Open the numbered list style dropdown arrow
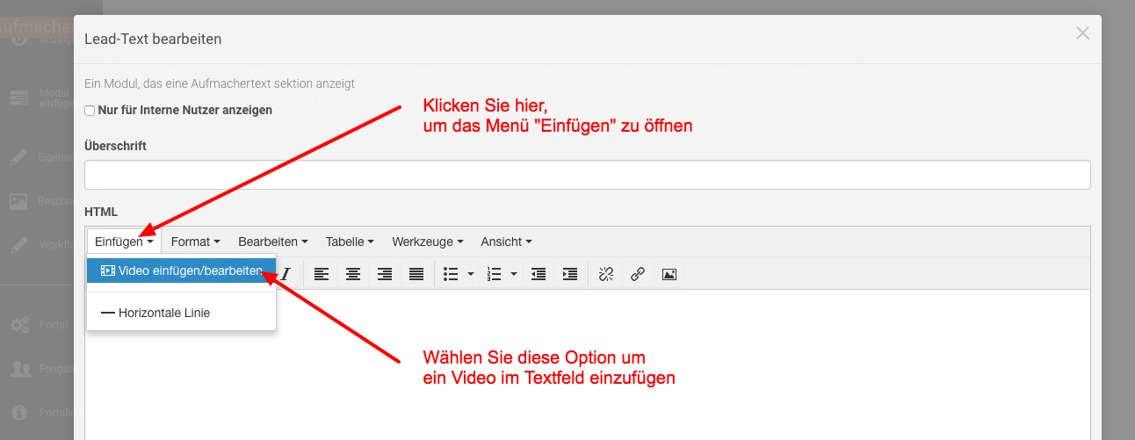The image size is (1135, 440). 513,274
